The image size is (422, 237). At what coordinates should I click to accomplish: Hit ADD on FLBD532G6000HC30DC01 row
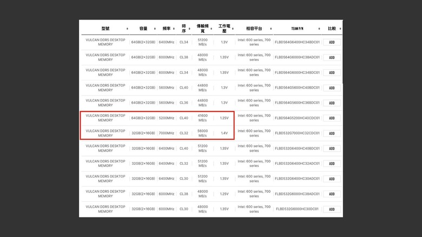click(332, 209)
